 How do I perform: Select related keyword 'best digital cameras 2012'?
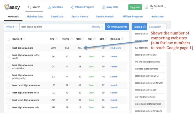pos(147,76)
